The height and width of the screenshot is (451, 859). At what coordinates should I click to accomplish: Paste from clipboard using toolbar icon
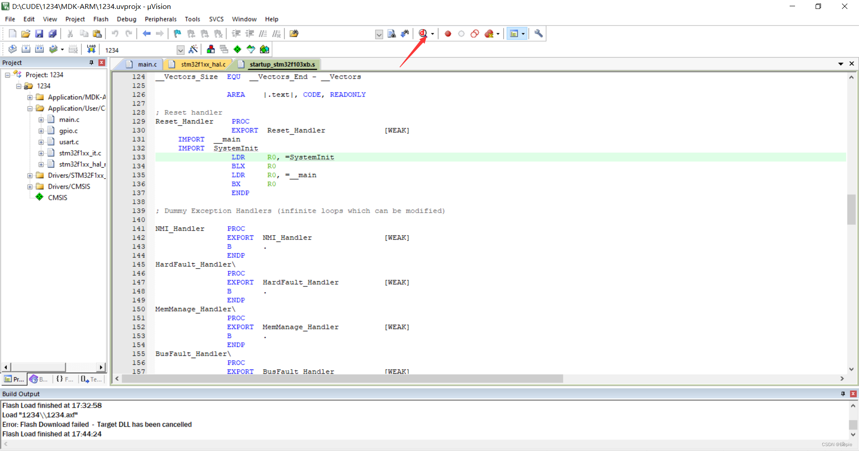tap(97, 34)
